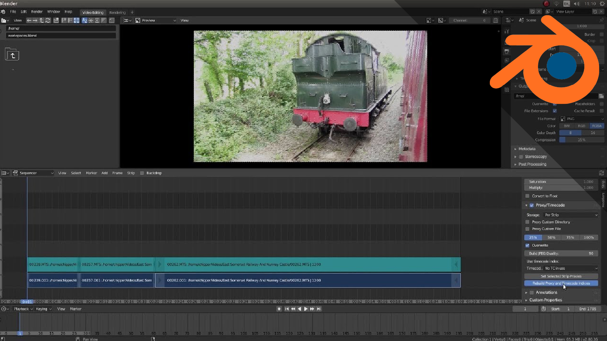
Task: Toggle the Backdrop checkbox in sequencer
Action: [x=142, y=173]
